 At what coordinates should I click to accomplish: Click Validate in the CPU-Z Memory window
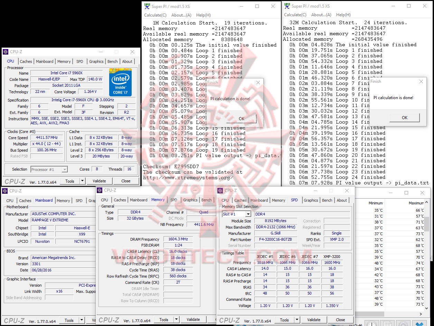coord(193,320)
